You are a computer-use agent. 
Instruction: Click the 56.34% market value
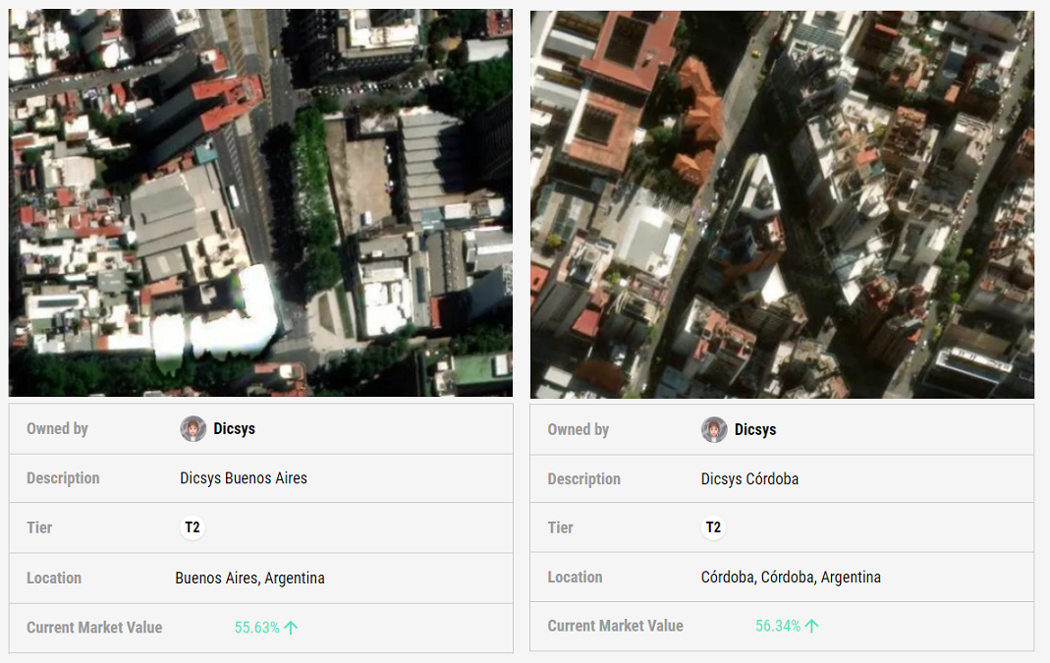coord(778,627)
